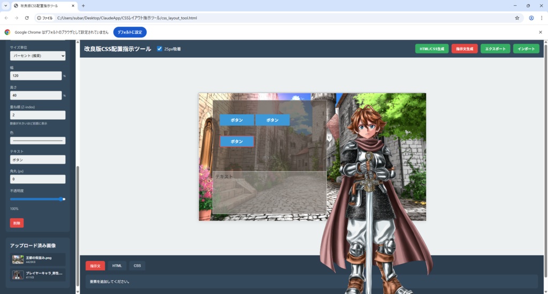Open the Chrome profile menu
Viewport: 548px width, 294px height.
(x=531, y=18)
